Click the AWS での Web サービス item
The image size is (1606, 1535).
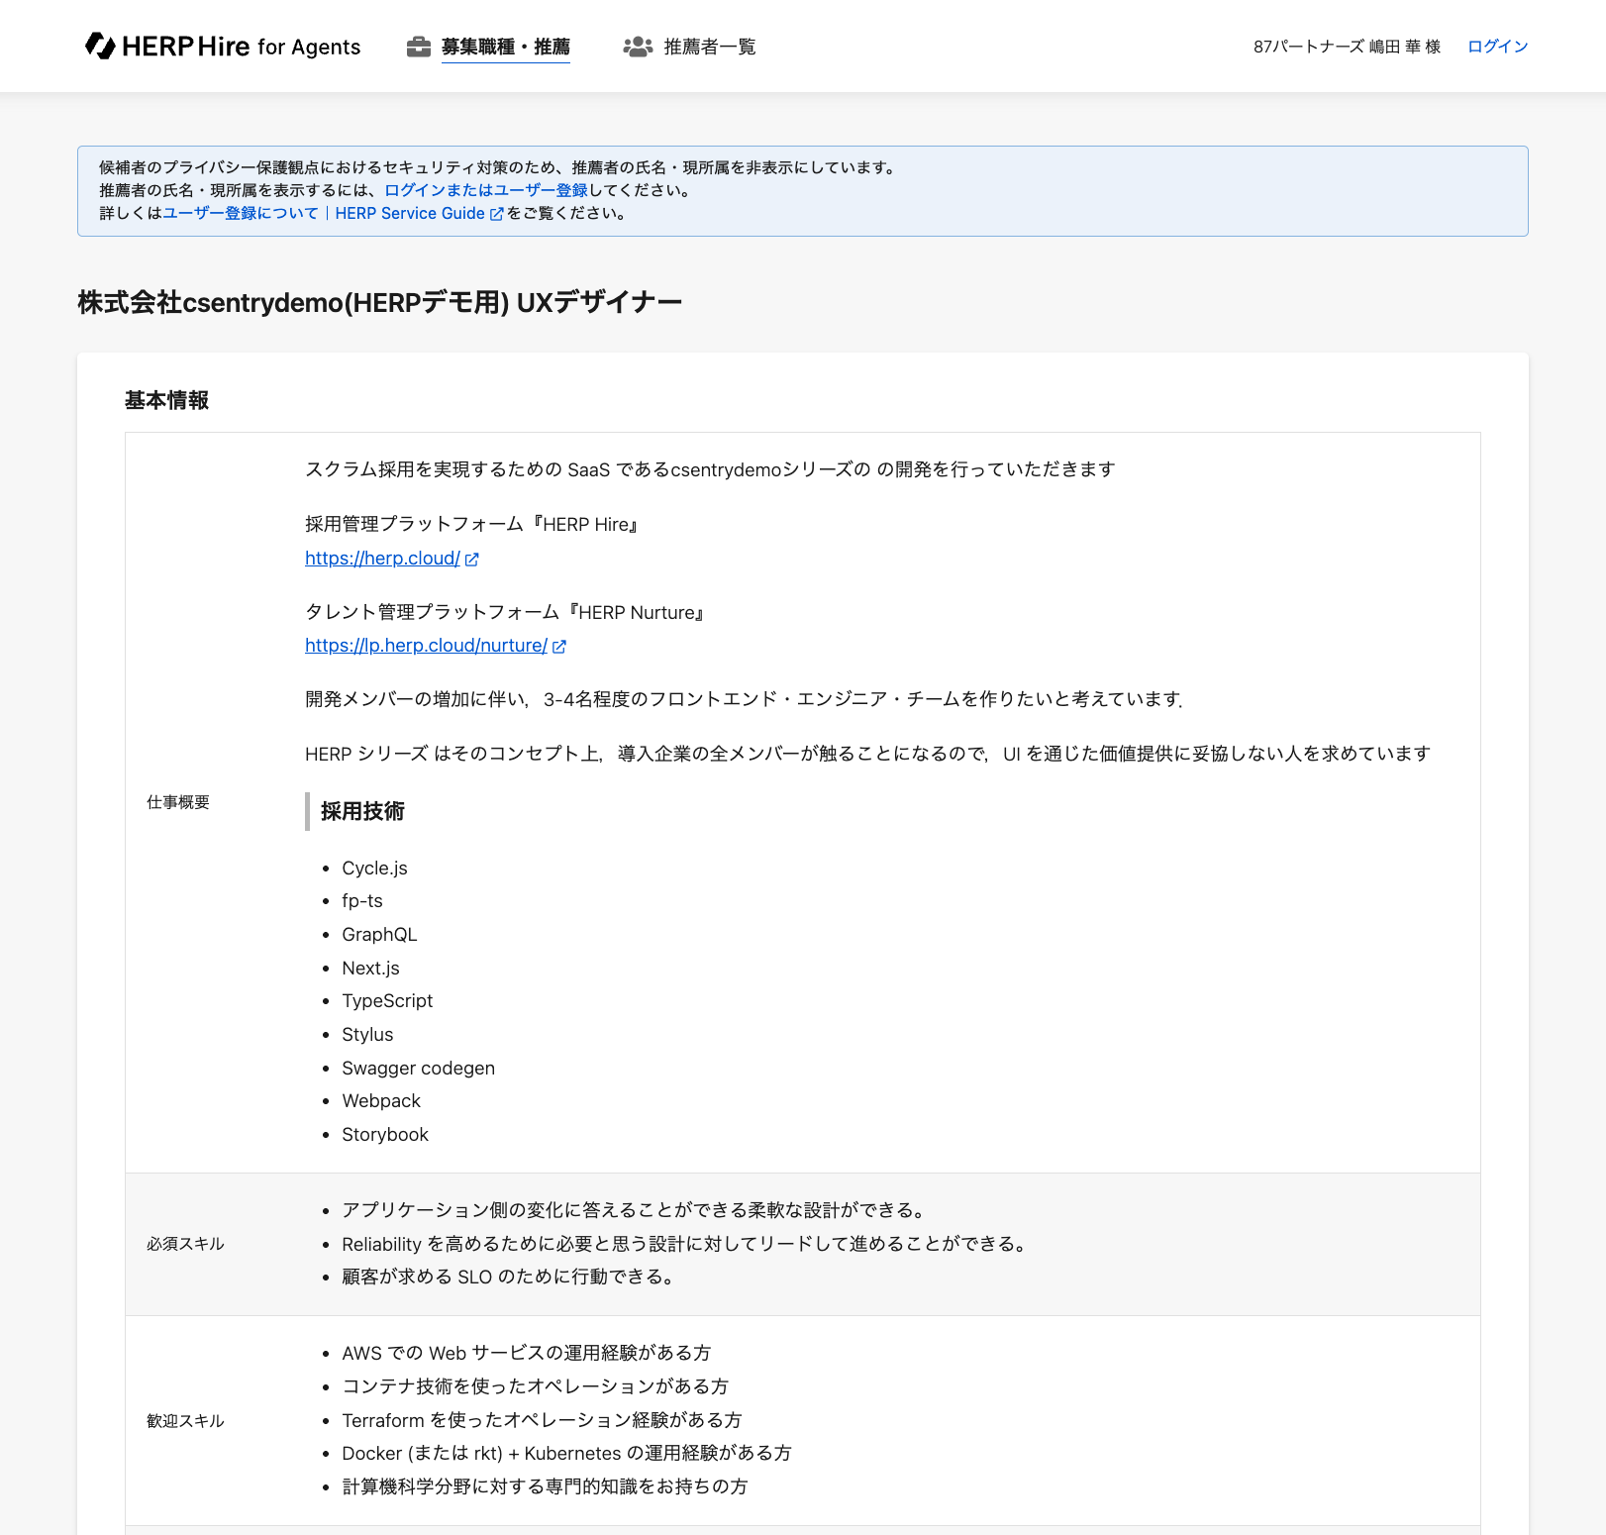click(x=527, y=1353)
